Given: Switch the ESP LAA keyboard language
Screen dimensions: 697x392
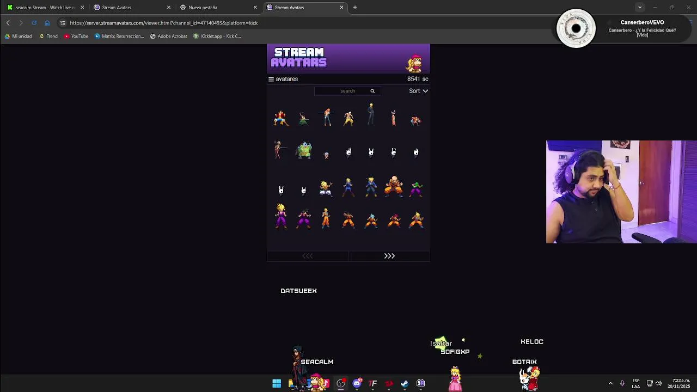Looking at the screenshot, I should (x=636, y=383).
